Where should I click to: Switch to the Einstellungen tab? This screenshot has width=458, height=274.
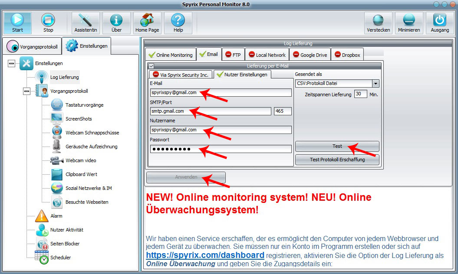click(86, 46)
